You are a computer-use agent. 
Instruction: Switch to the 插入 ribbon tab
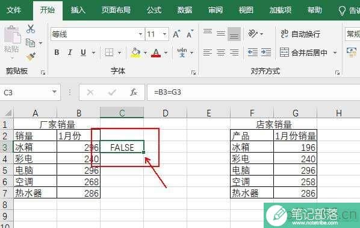[x=78, y=10]
